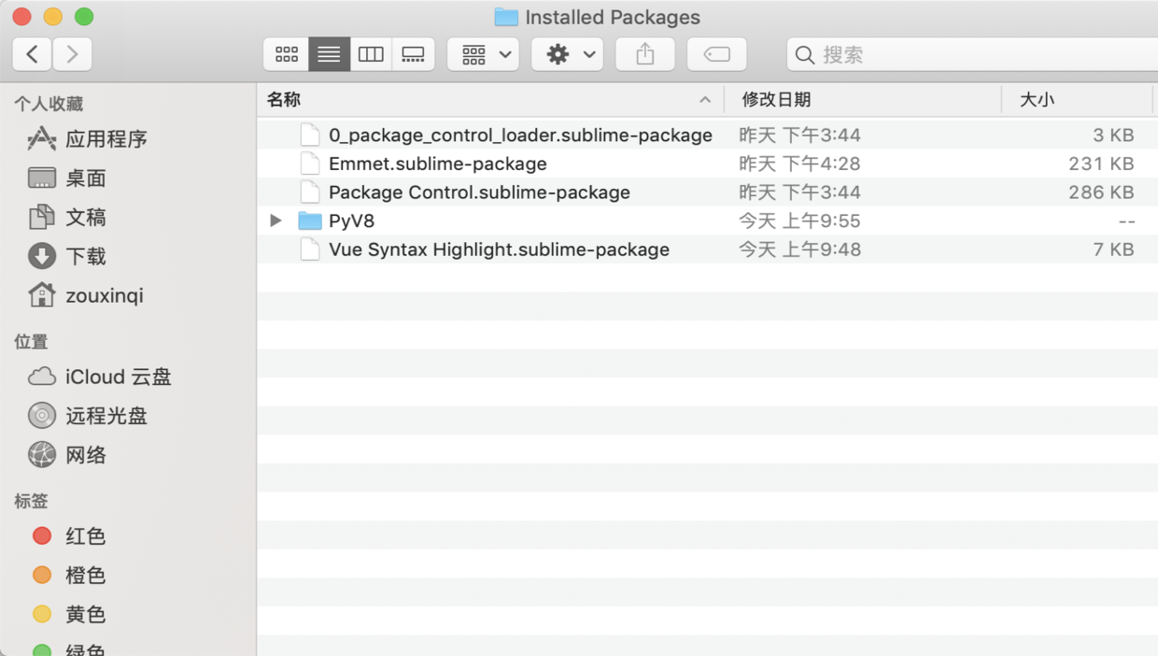Screen dimensions: 1158x656
Task: Open 网络 in the sidebar
Action: (86, 456)
